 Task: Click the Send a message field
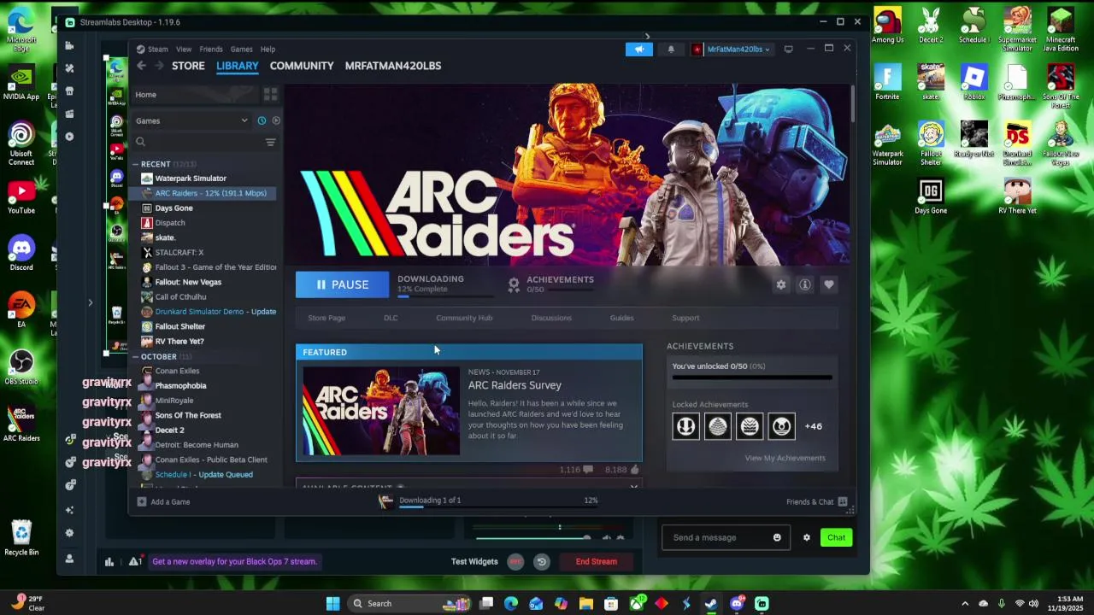coord(726,537)
